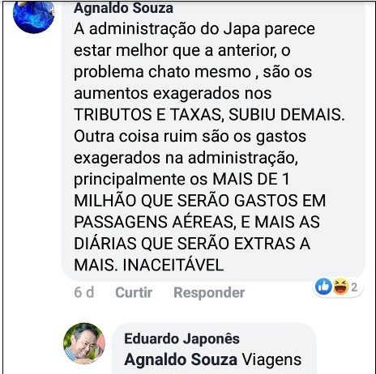Screen dimensions: 376x374
Task: Click Responder to reply to the comment
Action: 209,292
